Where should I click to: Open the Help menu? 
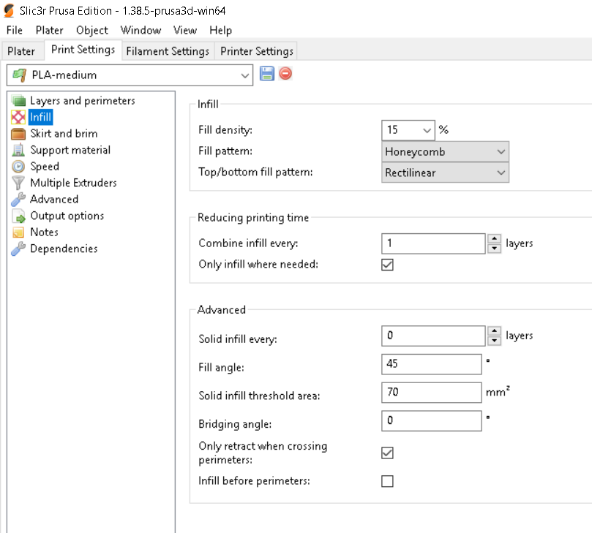point(220,30)
